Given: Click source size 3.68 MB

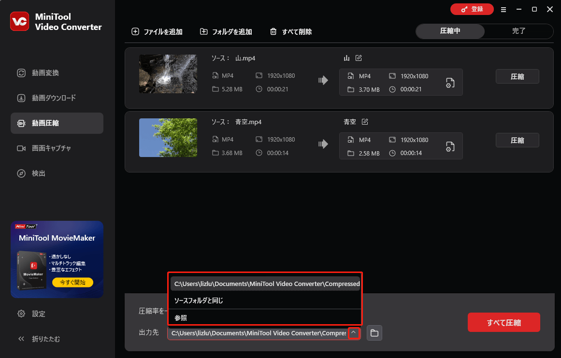Looking at the screenshot, I should coord(232,153).
